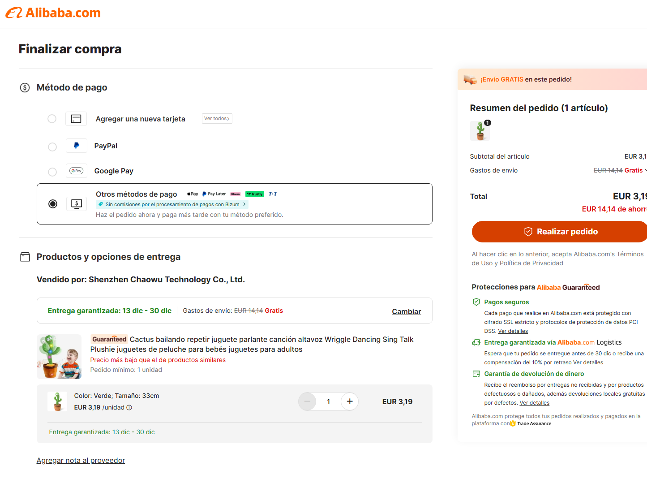Increase quantity with the plus button
The image size is (647, 479).
tap(350, 401)
